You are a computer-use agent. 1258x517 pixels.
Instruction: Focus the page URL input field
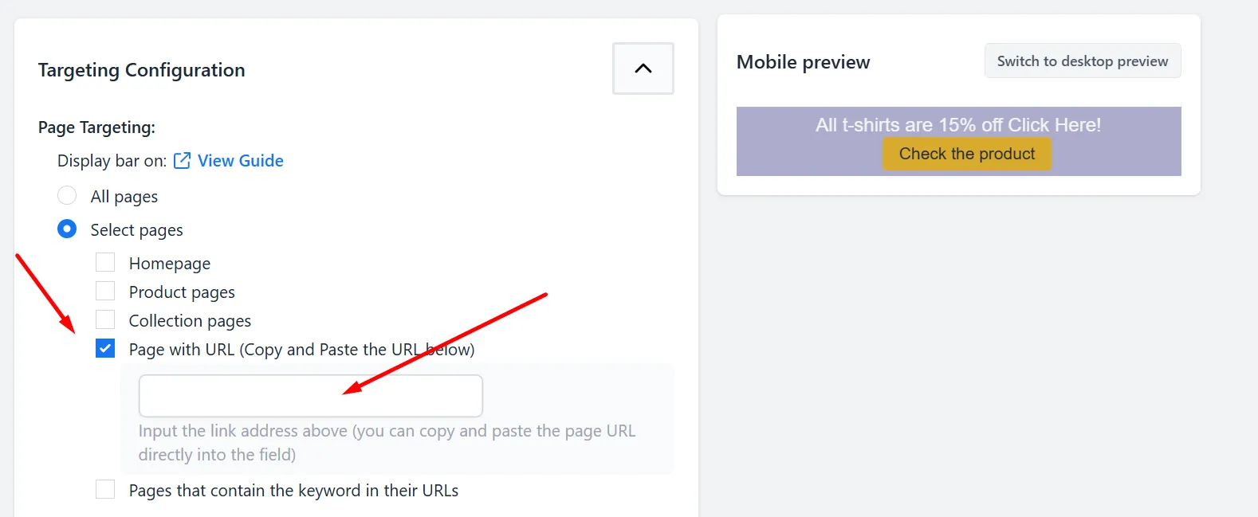[x=311, y=396]
